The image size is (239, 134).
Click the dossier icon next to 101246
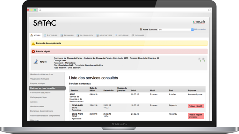click(36, 62)
